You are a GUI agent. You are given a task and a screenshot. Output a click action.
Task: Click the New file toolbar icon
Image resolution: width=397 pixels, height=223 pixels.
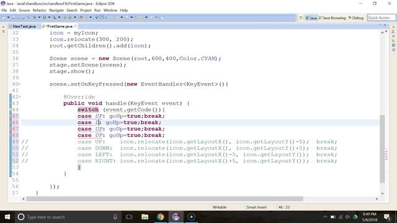tap(4, 17)
